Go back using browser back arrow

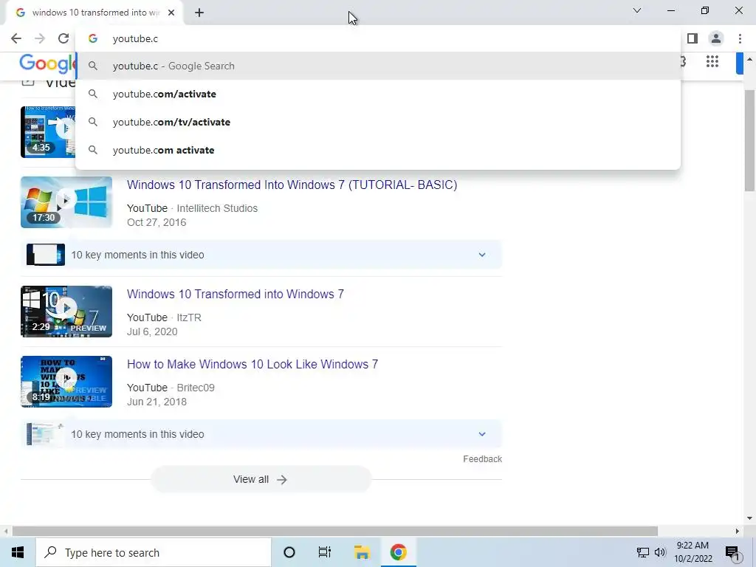coord(16,38)
